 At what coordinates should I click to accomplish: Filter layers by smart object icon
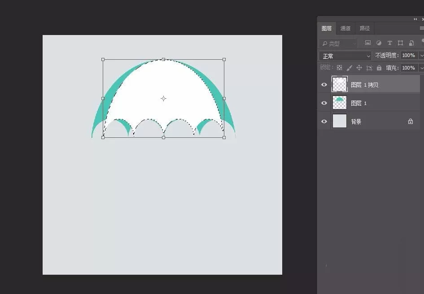pos(411,43)
